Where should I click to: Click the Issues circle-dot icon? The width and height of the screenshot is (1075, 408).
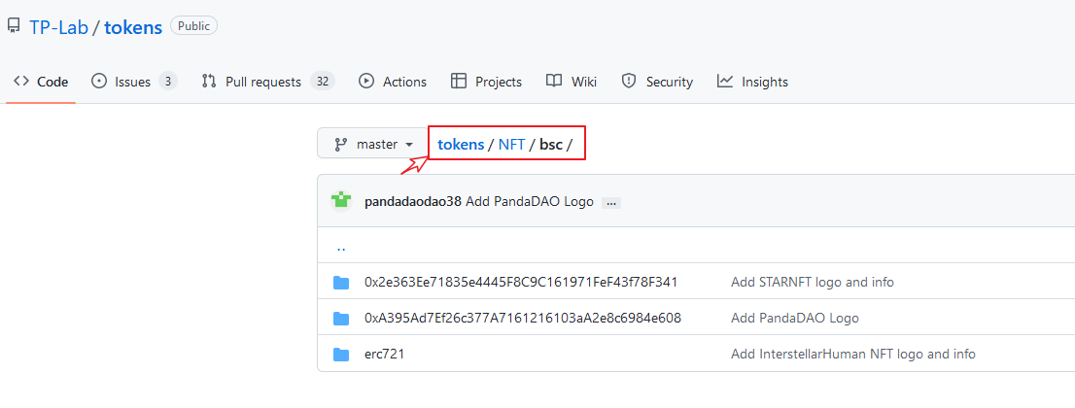click(x=99, y=82)
